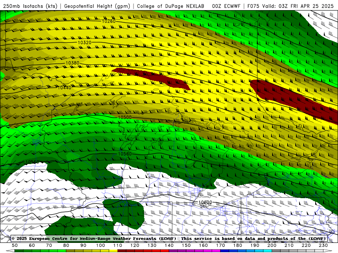The image size is (338, 253).
Task: Click the 70 knot legend value
Action: click(x=49, y=245)
